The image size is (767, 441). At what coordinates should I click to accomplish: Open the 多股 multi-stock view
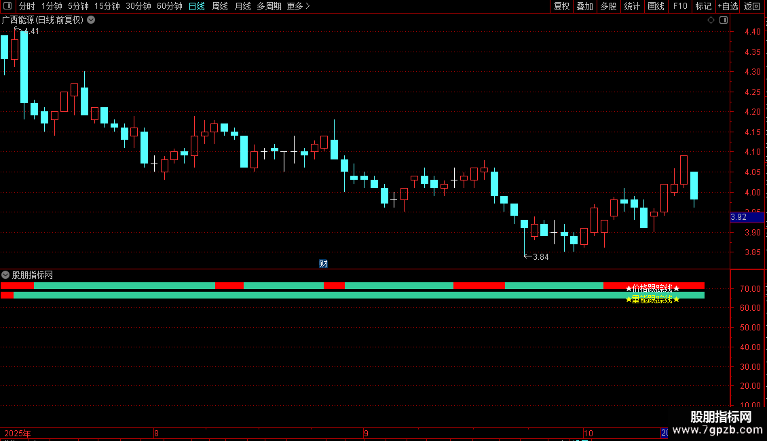point(608,6)
